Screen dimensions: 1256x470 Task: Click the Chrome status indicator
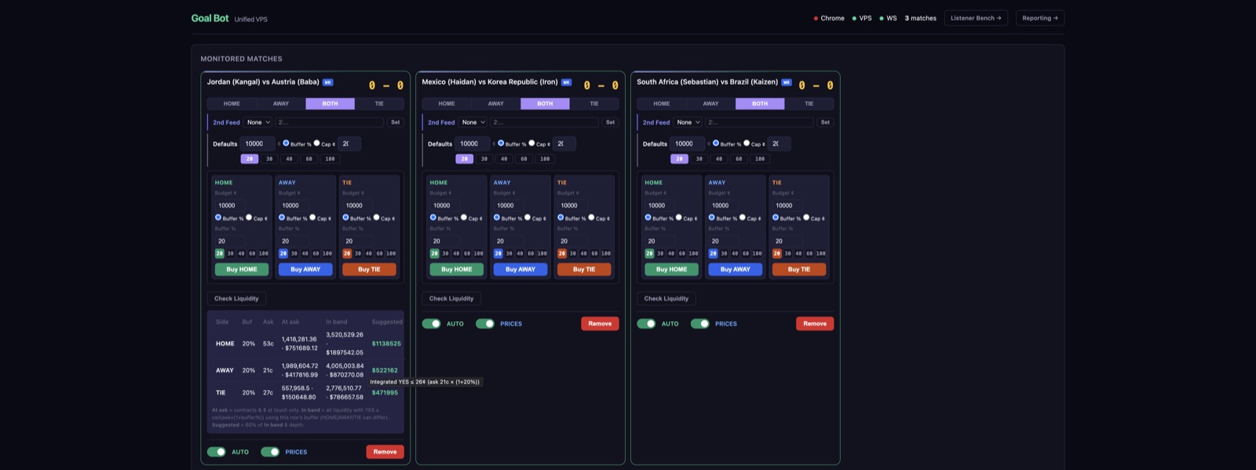click(x=829, y=18)
